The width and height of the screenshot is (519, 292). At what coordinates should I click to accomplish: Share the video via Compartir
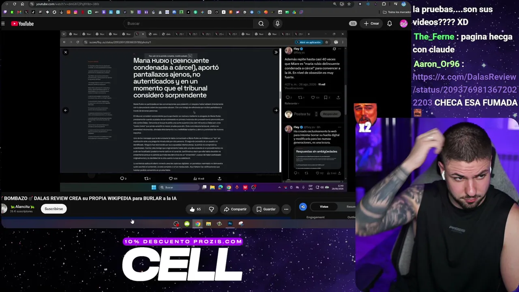(x=235, y=209)
